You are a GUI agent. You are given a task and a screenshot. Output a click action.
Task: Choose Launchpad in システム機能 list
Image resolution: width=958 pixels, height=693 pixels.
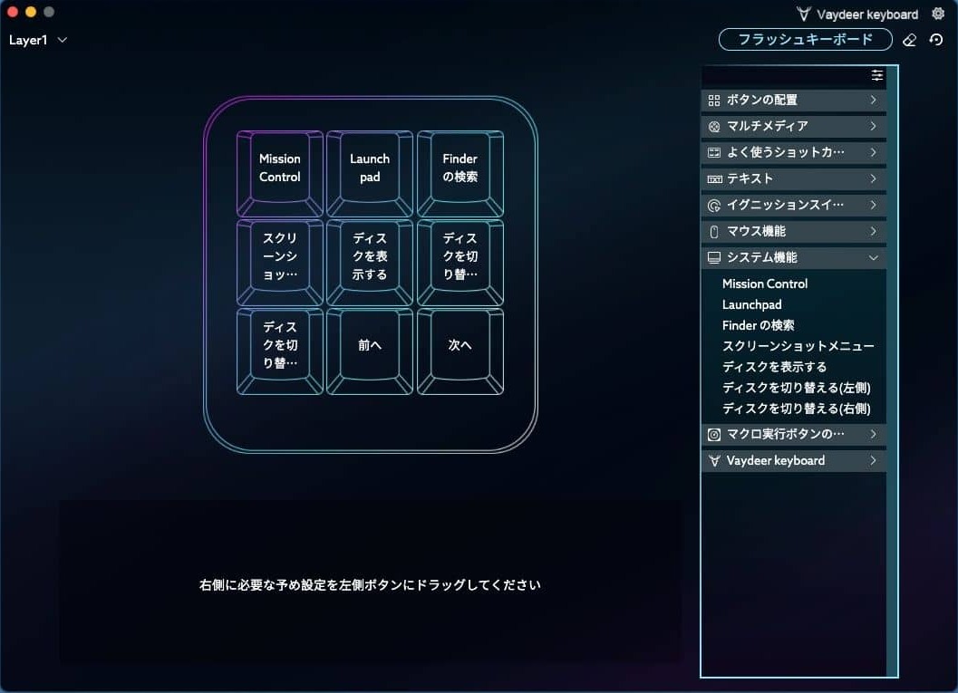(x=751, y=304)
